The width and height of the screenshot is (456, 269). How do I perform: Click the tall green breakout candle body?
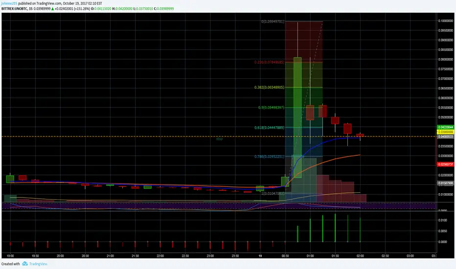297,117
